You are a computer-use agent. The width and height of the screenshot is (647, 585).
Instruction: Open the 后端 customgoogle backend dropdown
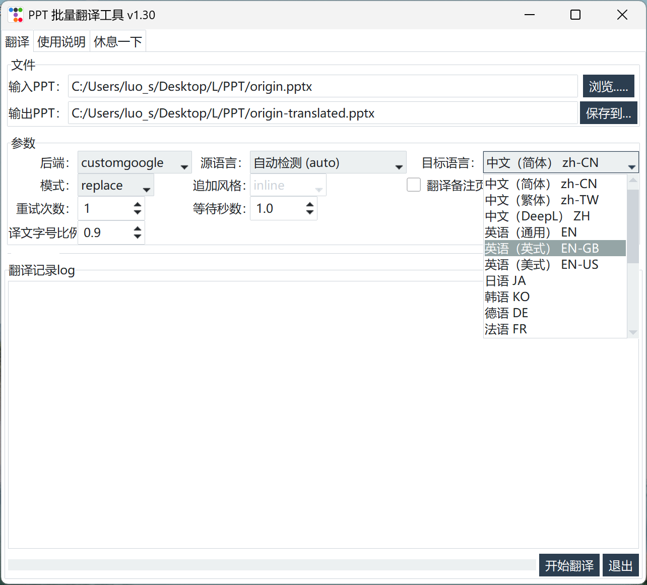click(x=135, y=163)
